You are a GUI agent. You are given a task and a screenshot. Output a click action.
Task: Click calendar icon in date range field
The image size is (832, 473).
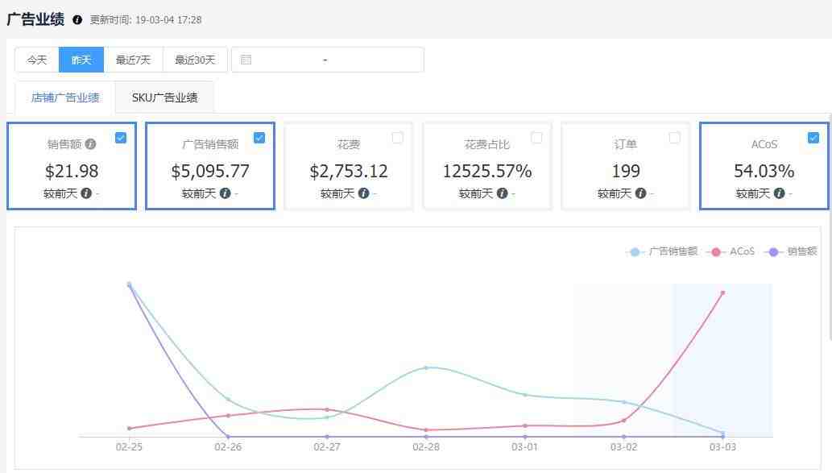pyautogui.click(x=246, y=60)
